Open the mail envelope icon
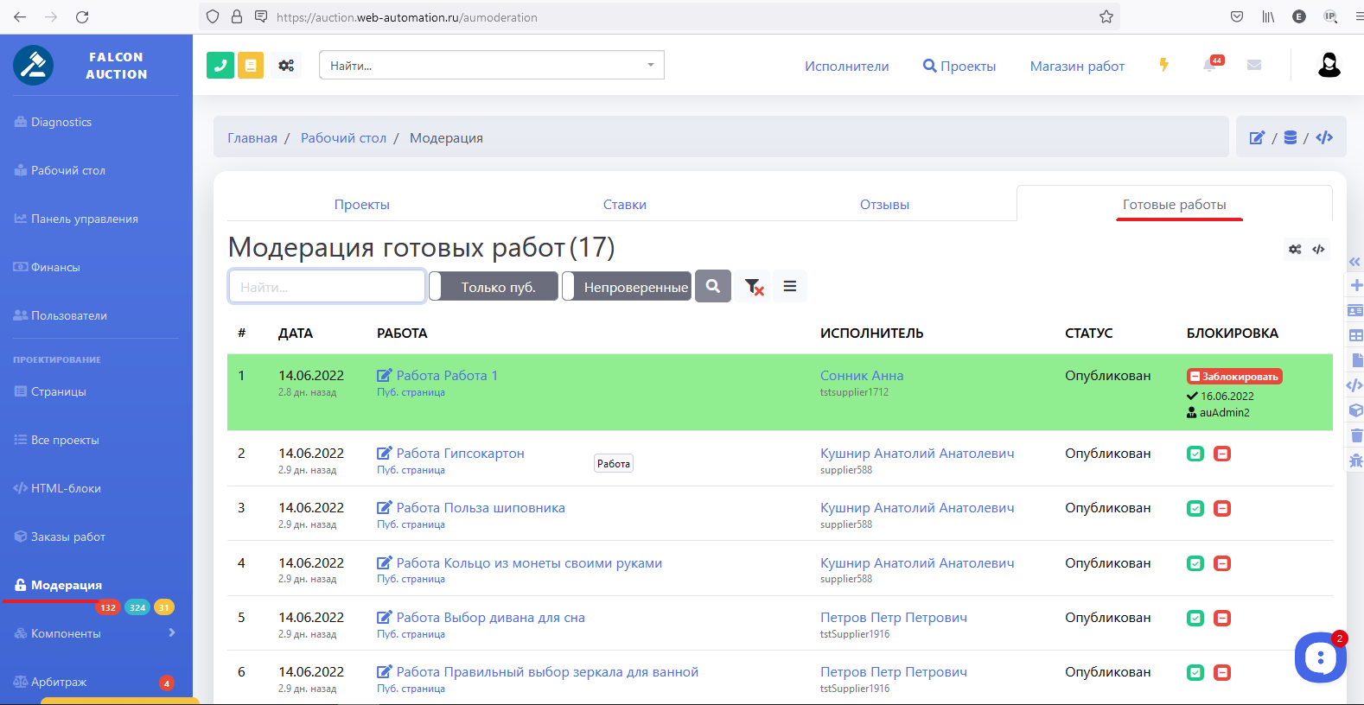 pyautogui.click(x=1254, y=65)
